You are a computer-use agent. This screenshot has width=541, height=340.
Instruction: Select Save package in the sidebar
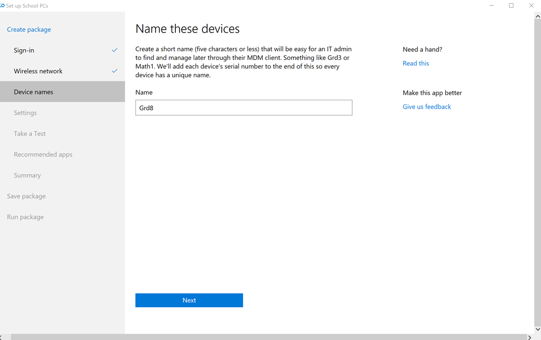(26, 196)
